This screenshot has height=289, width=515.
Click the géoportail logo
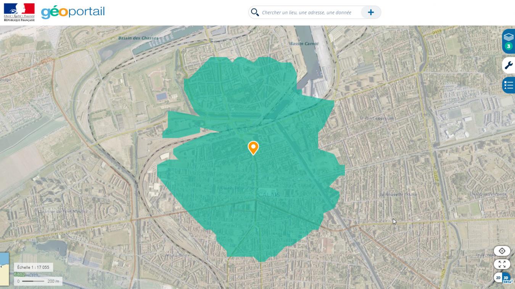click(x=73, y=12)
